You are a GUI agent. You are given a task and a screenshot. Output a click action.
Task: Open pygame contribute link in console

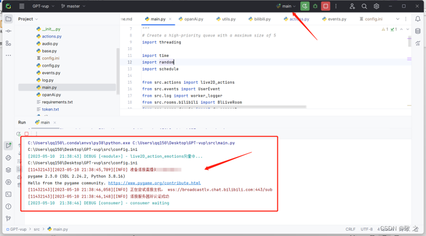point(154,183)
